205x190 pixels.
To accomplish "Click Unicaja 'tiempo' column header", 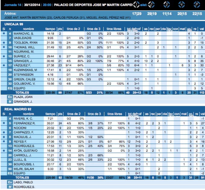I will coord(50,29).
